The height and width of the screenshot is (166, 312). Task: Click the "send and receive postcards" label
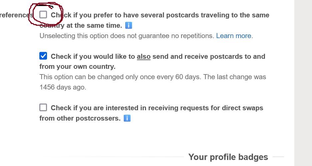(x=200, y=56)
